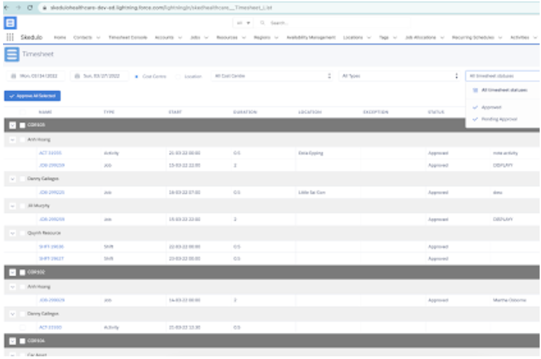Click the EXCEPTION column header
Screen dimensions: 541x359
coord(375,112)
